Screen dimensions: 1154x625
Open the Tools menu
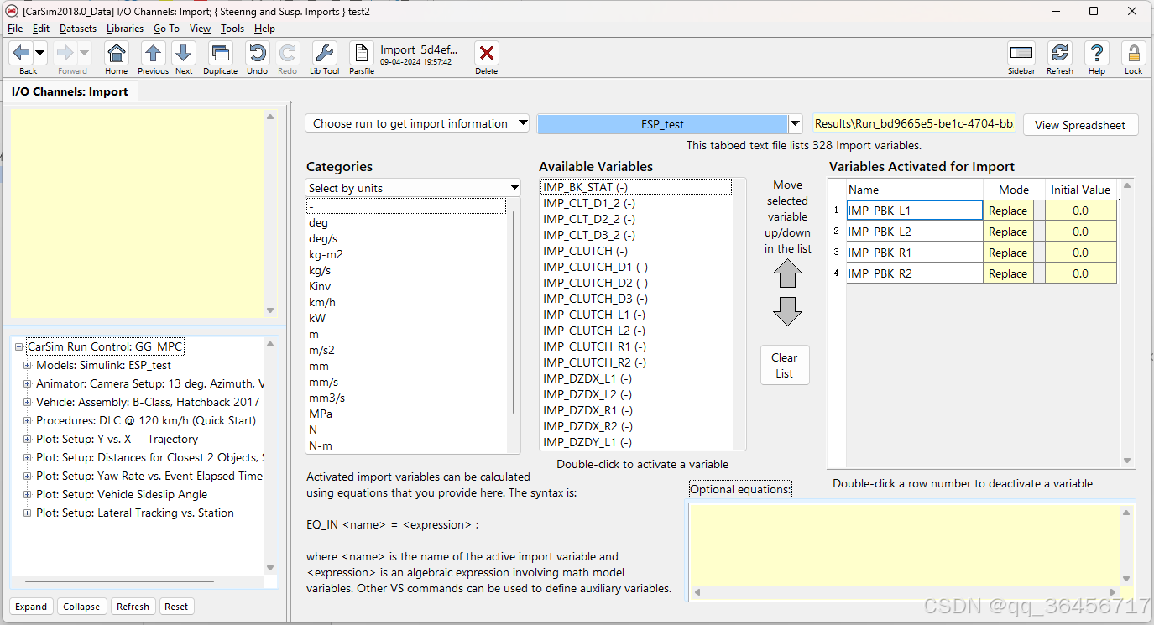point(232,29)
